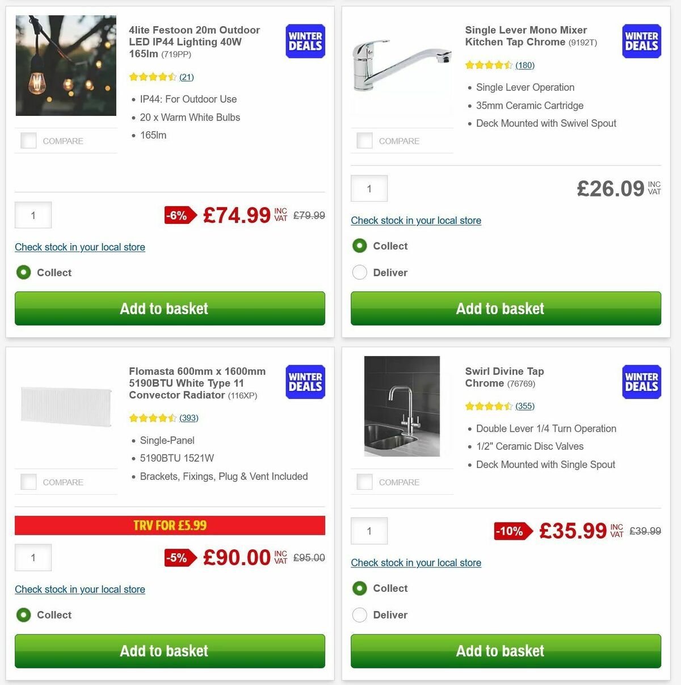Open the 393 reviews for the radiator
The width and height of the screenshot is (681, 685).
pyautogui.click(x=188, y=417)
